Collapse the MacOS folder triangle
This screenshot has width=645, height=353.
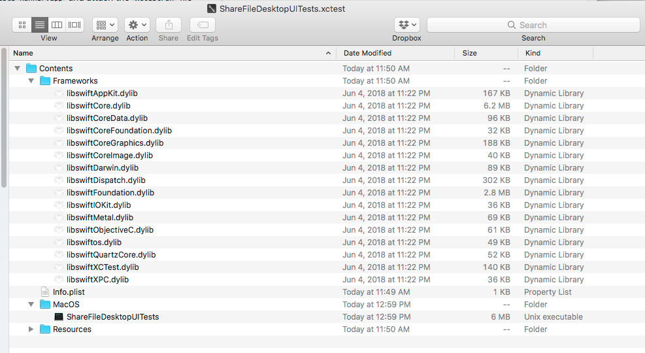click(x=31, y=305)
